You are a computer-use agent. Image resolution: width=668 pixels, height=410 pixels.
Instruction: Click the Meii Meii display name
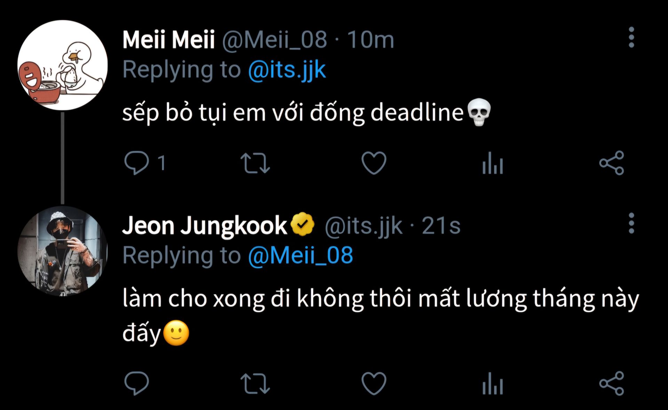(x=168, y=39)
